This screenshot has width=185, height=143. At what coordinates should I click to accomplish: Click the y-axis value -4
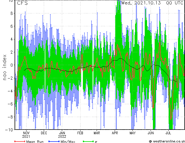coord(10,91)
